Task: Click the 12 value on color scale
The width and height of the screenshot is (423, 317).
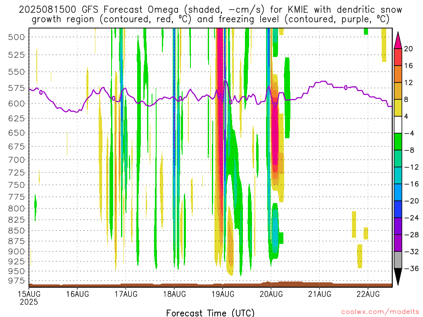Action: point(409,83)
